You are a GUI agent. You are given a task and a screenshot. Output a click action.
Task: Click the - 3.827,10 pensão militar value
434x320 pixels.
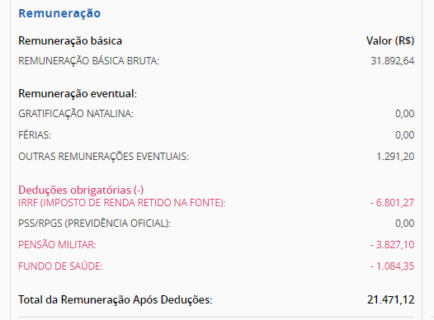click(392, 245)
